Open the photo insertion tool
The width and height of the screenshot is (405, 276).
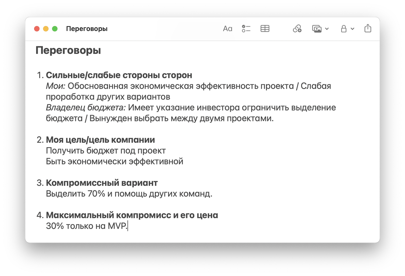click(317, 29)
